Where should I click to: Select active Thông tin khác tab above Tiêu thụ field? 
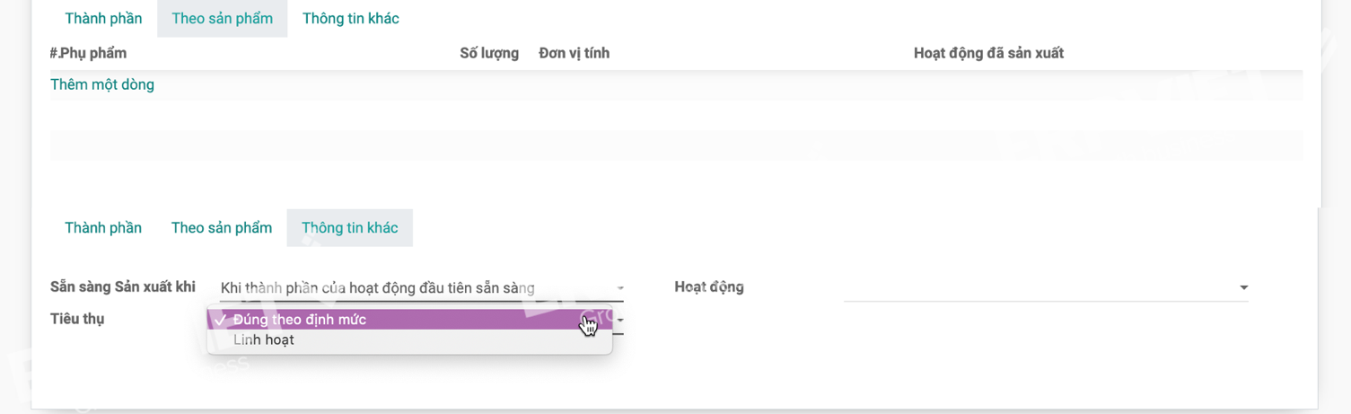pos(350,227)
